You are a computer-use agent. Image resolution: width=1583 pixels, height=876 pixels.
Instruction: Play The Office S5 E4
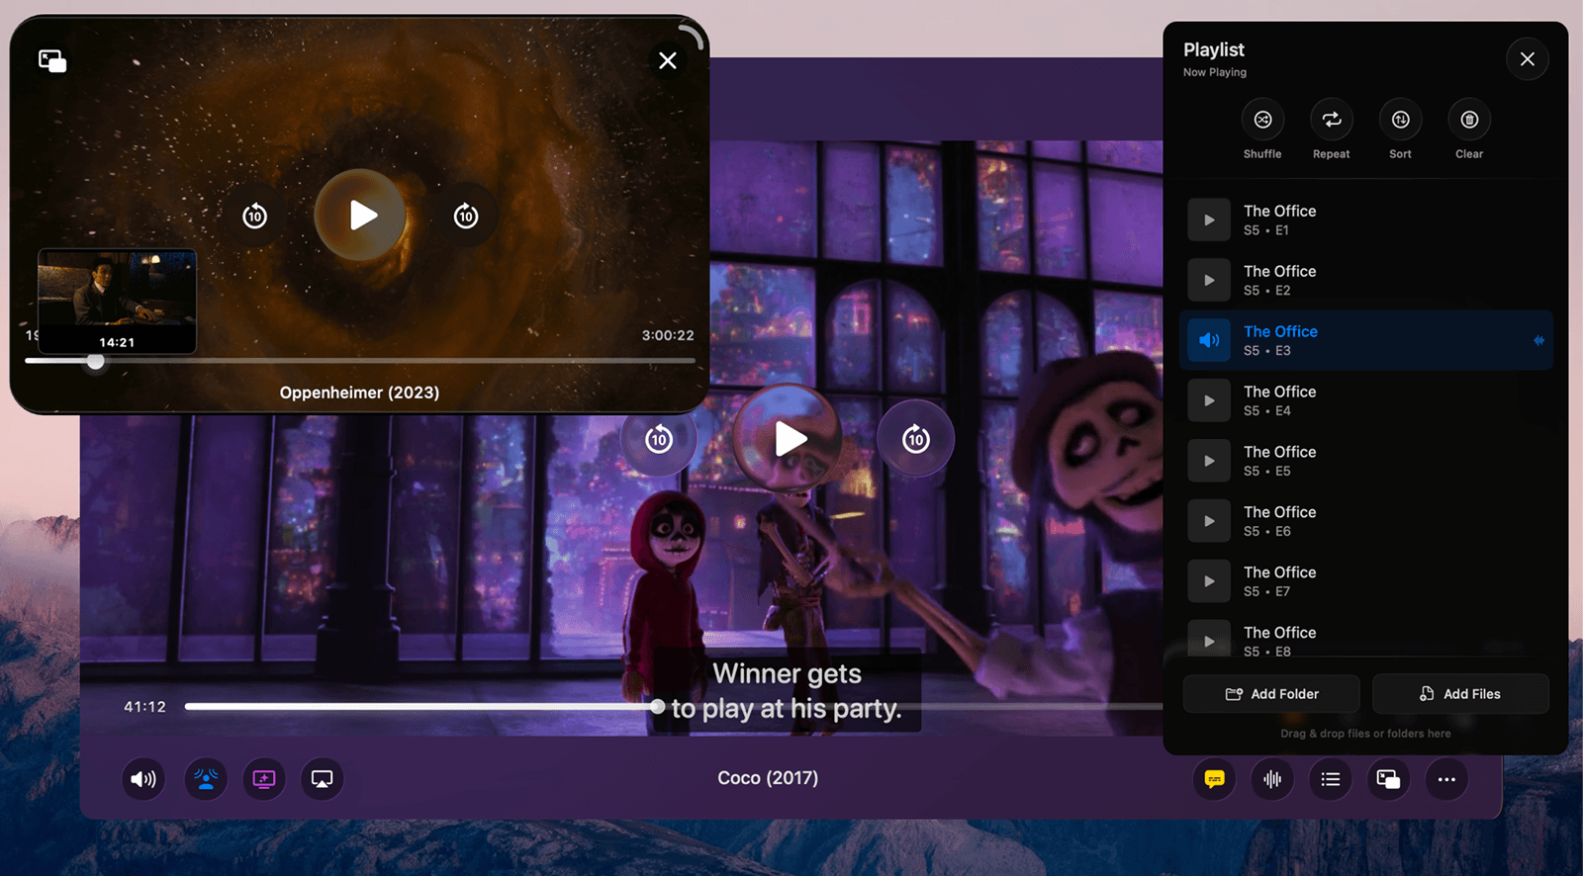point(1209,400)
